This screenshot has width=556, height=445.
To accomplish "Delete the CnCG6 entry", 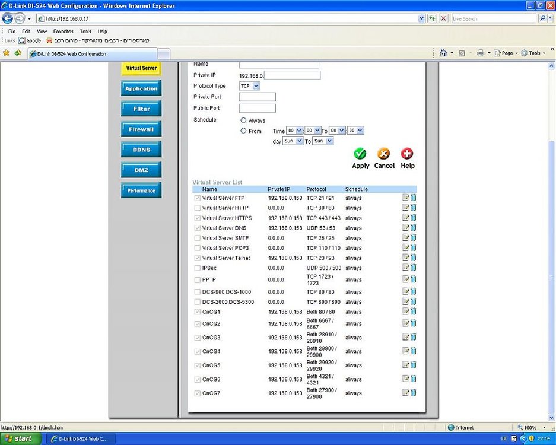I will 414,379.
